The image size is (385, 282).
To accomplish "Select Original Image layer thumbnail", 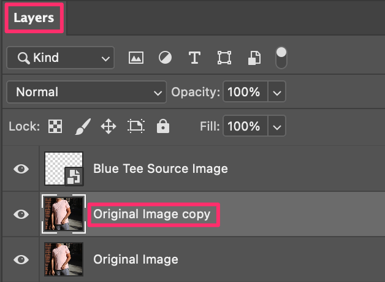I will click(64, 259).
